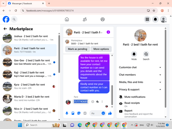Select the Messenger | Facebook tab
The height and width of the screenshot is (129, 172).
26,3
